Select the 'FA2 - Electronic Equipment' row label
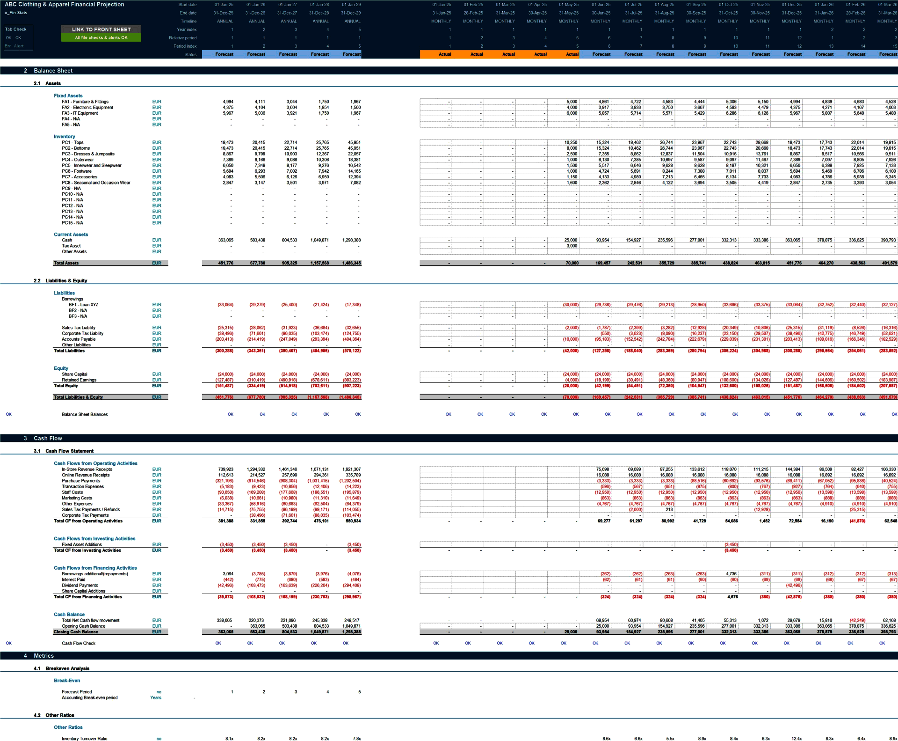This screenshot has height=741, width=898. (x=87, y=107)
